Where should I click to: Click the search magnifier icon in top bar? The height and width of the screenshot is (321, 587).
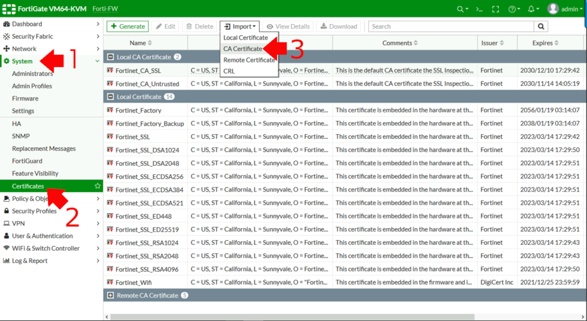460,9
